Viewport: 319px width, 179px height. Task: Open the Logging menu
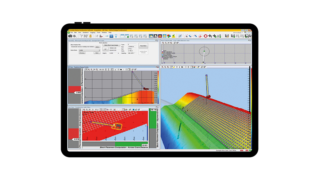(x=92, y=33)
